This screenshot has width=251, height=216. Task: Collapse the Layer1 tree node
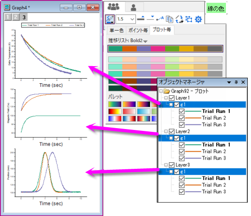tap(166, 98)
